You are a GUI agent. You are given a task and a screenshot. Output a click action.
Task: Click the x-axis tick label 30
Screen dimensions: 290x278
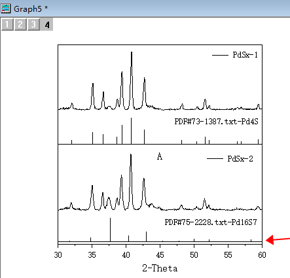pyautogui.click(x=58, y=254)
